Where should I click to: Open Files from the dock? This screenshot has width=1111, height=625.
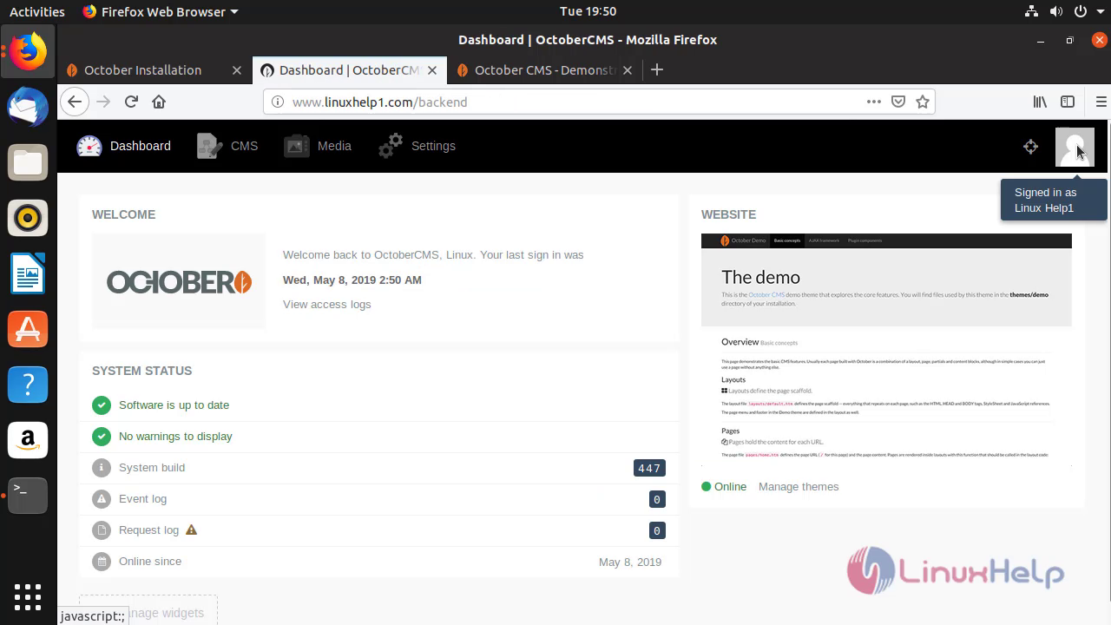point(28,163)
